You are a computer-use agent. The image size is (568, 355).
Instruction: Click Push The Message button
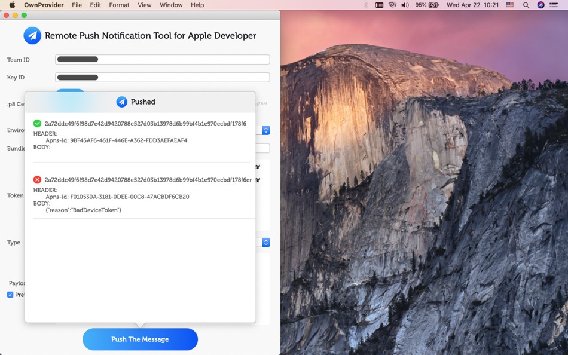click(x=140, y=339)
